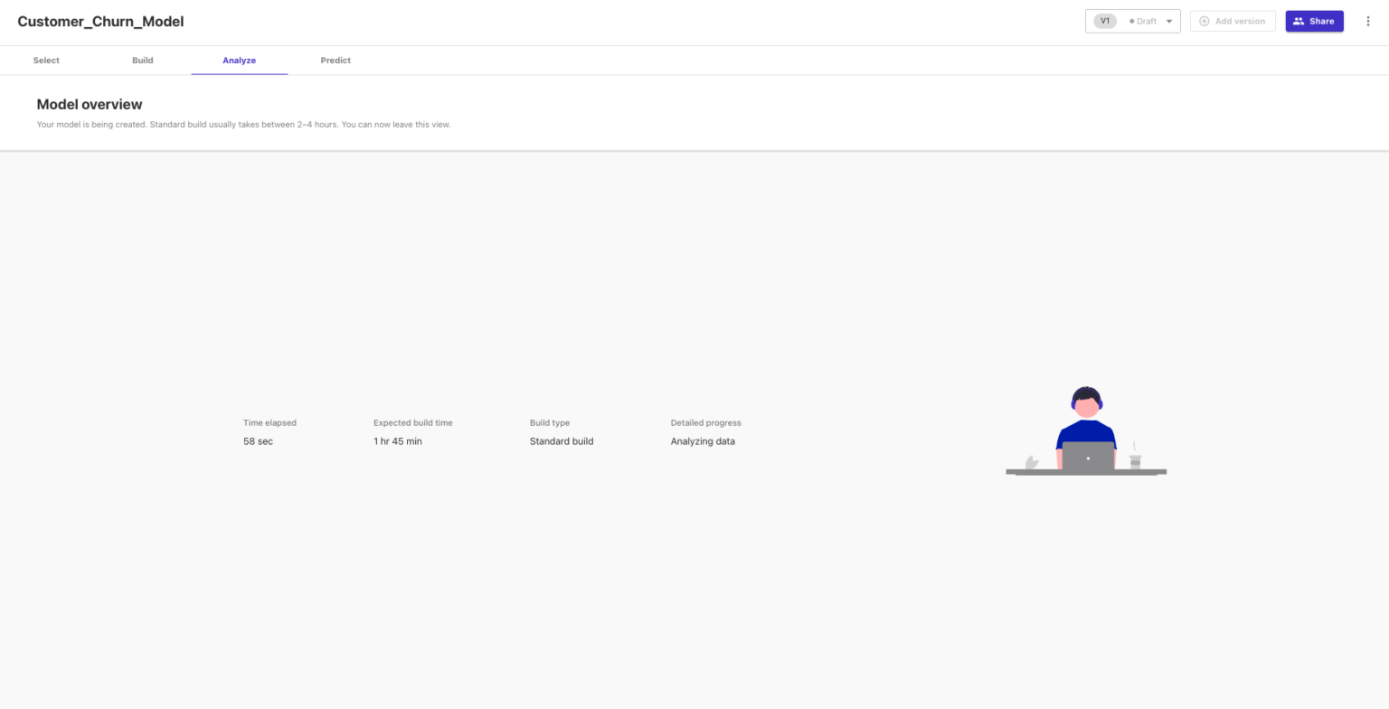Click the V1 version badge
The width and height of the screenshot is (1389, 709).
tap(1104, 20)
